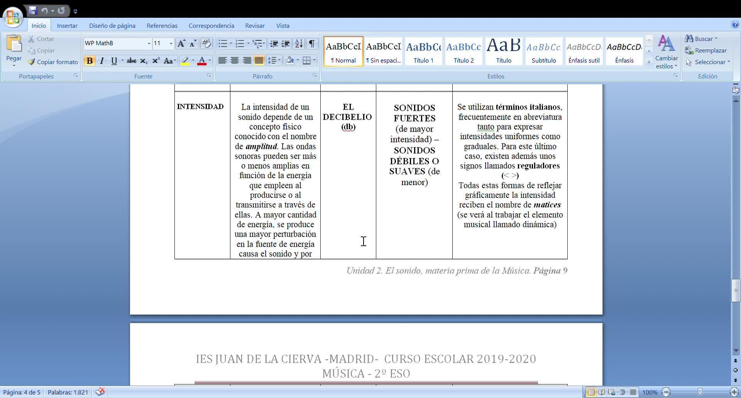Apply the Normal style
This screenshot has height=398, width=741.
(343, 52)
